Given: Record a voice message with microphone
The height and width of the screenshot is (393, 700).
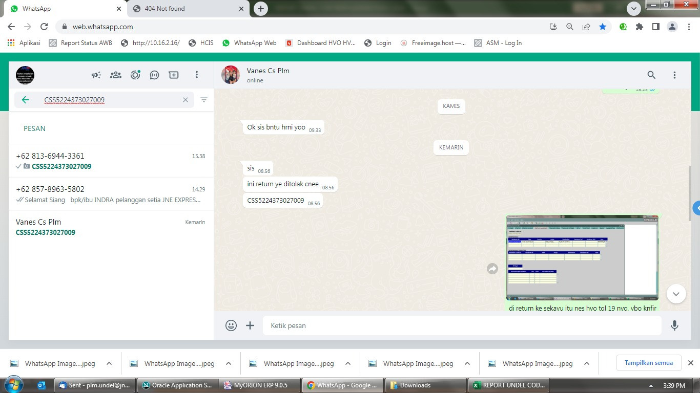Looking at the screenshot, I should coord(675,325).
